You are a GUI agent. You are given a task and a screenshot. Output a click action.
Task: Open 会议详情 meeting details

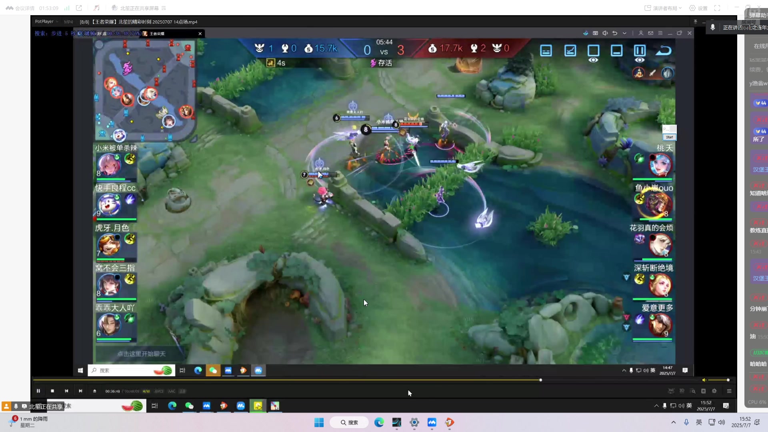tap(20, 8)
